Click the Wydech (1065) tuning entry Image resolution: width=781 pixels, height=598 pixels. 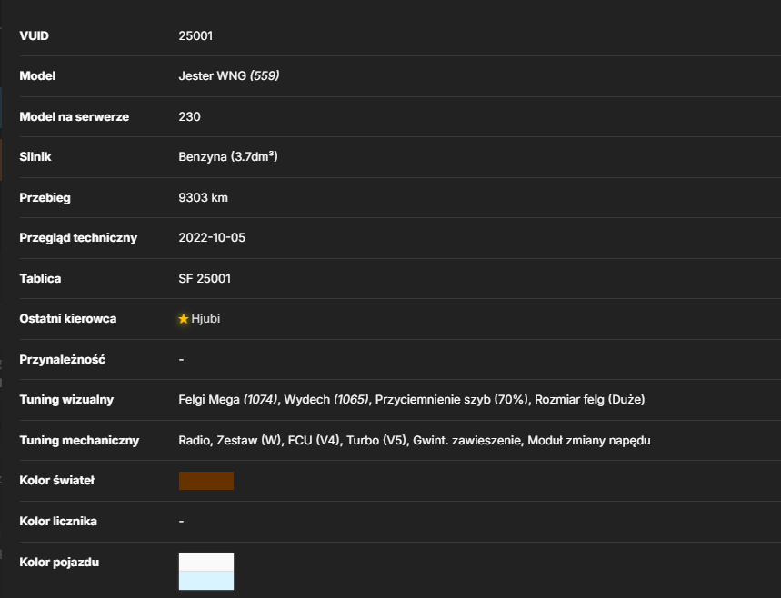coord(326,399)
